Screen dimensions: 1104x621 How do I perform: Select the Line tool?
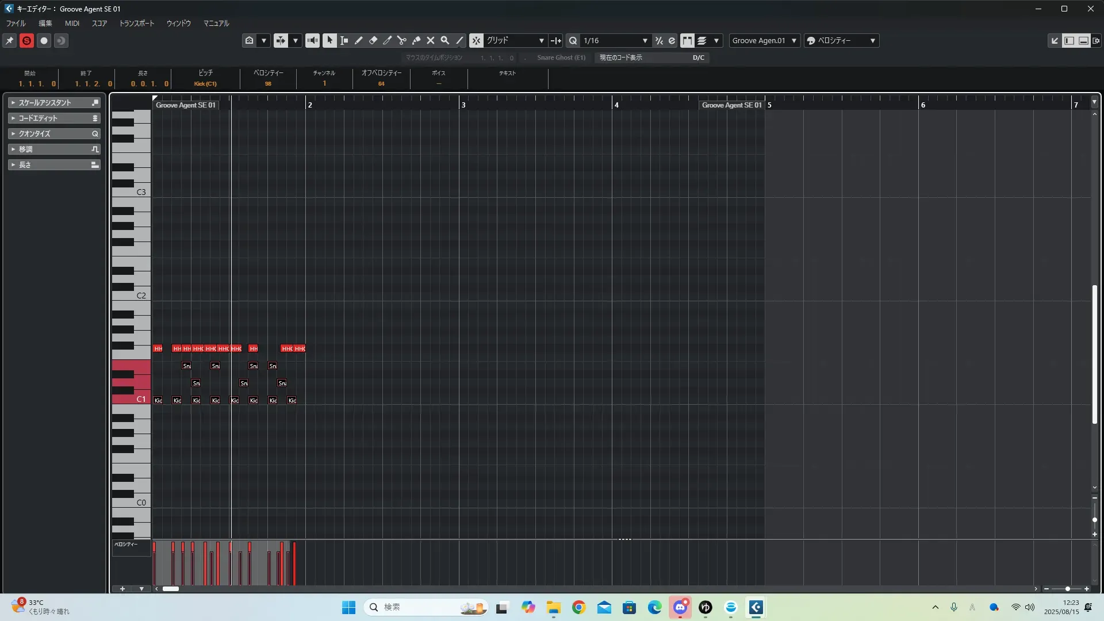pyautogui.click(x=459, y=40)
